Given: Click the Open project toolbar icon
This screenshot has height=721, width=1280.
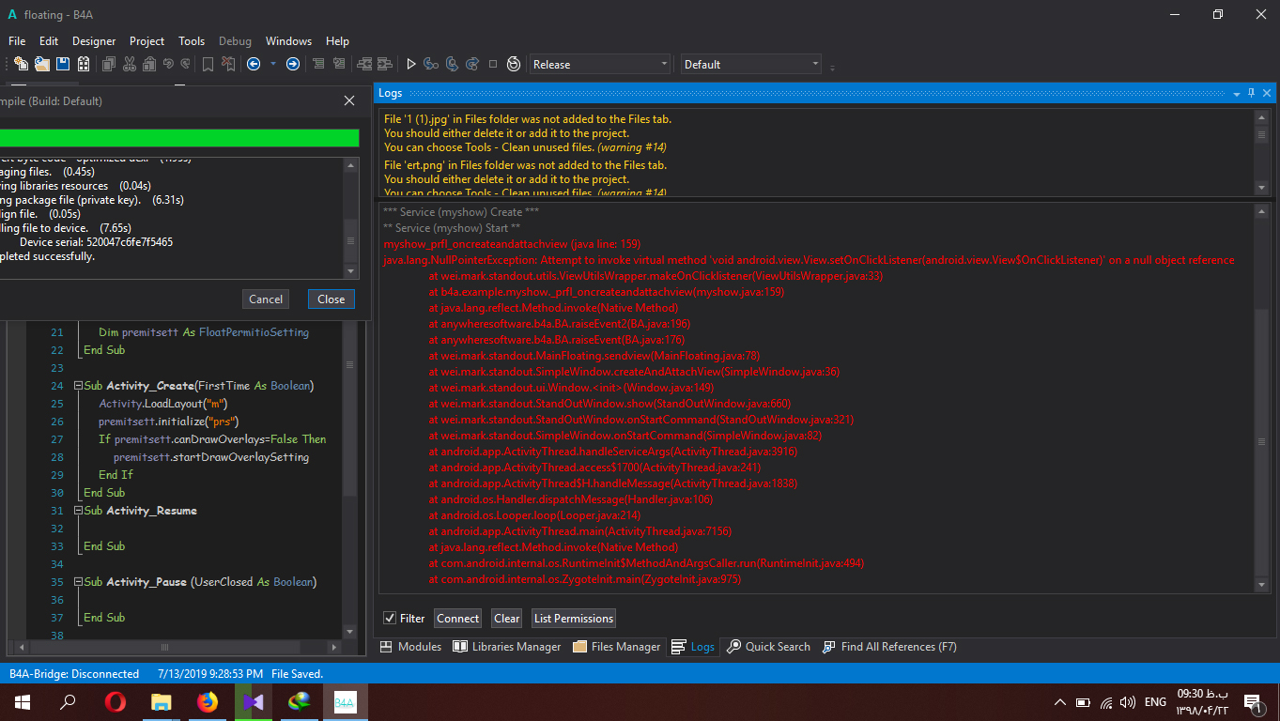Looking at the screenshot, I should pos(41,64).
